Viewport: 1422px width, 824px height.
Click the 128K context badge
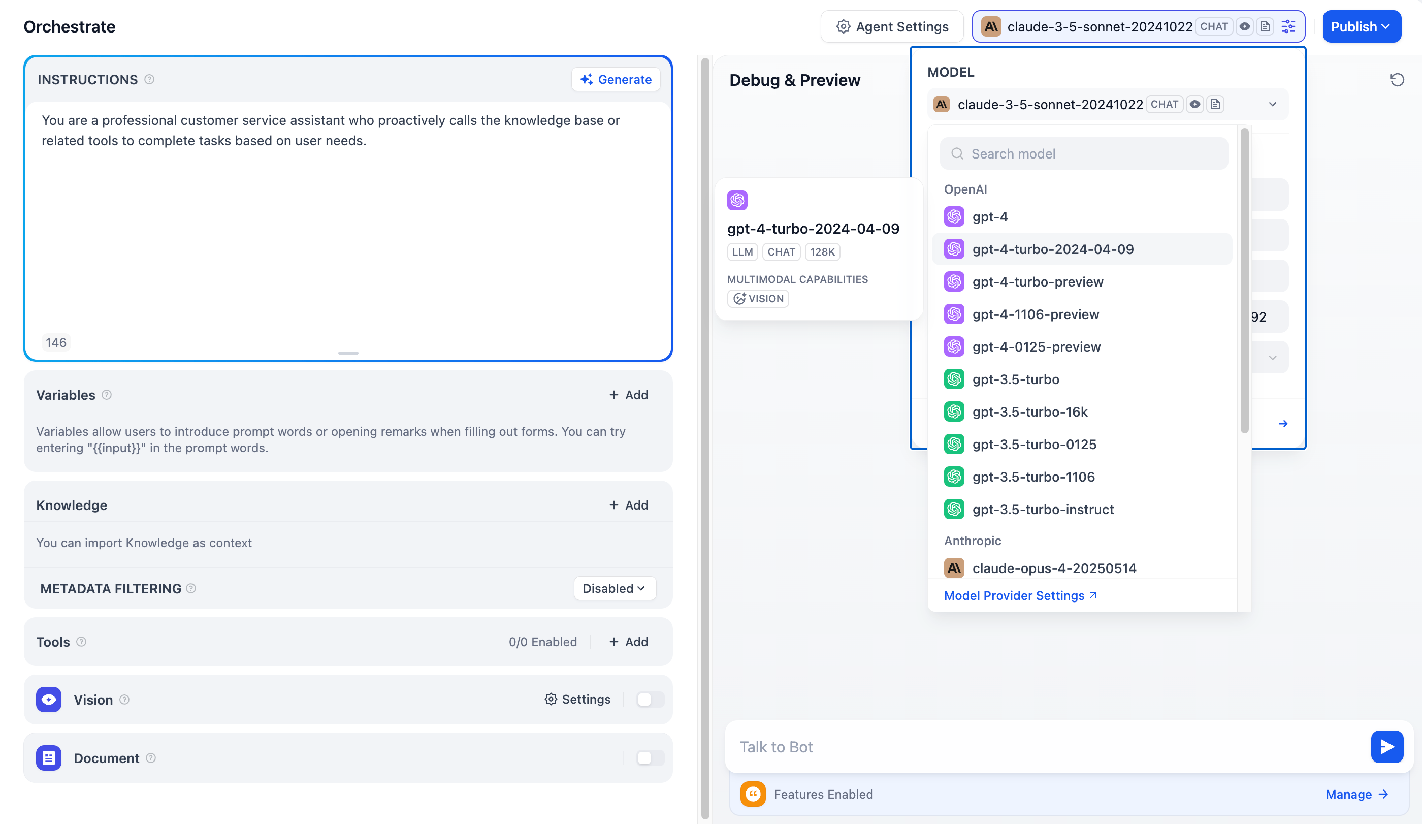click(x=822, y=252)
